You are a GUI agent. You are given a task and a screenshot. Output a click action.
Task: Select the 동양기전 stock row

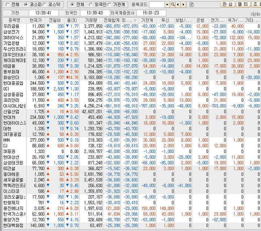[132, 220]
